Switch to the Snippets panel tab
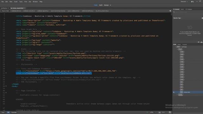 (x=185, y=44)
